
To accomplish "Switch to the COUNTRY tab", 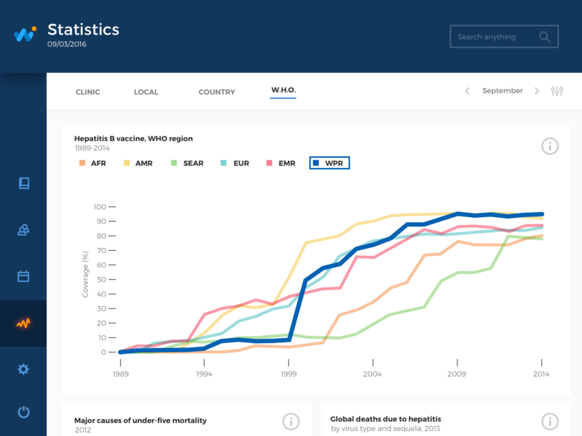I will pos(217,92).
